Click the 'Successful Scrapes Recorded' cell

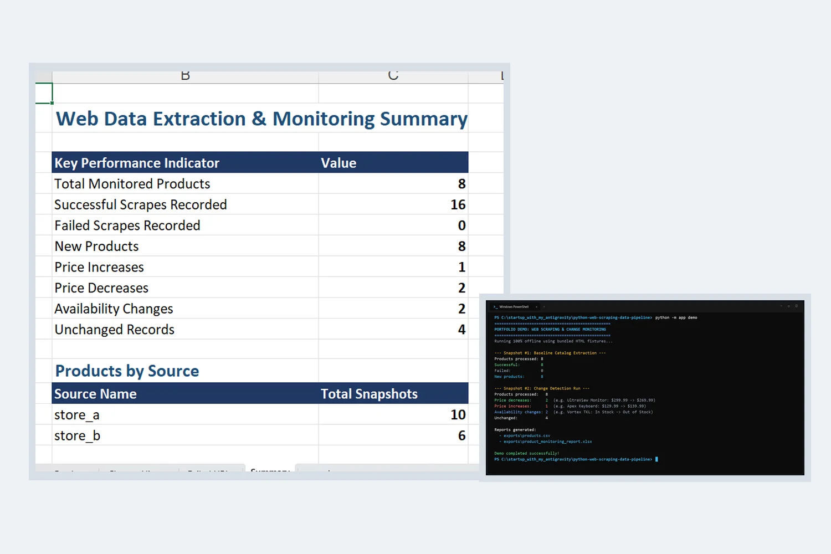[x=185, y=204]
